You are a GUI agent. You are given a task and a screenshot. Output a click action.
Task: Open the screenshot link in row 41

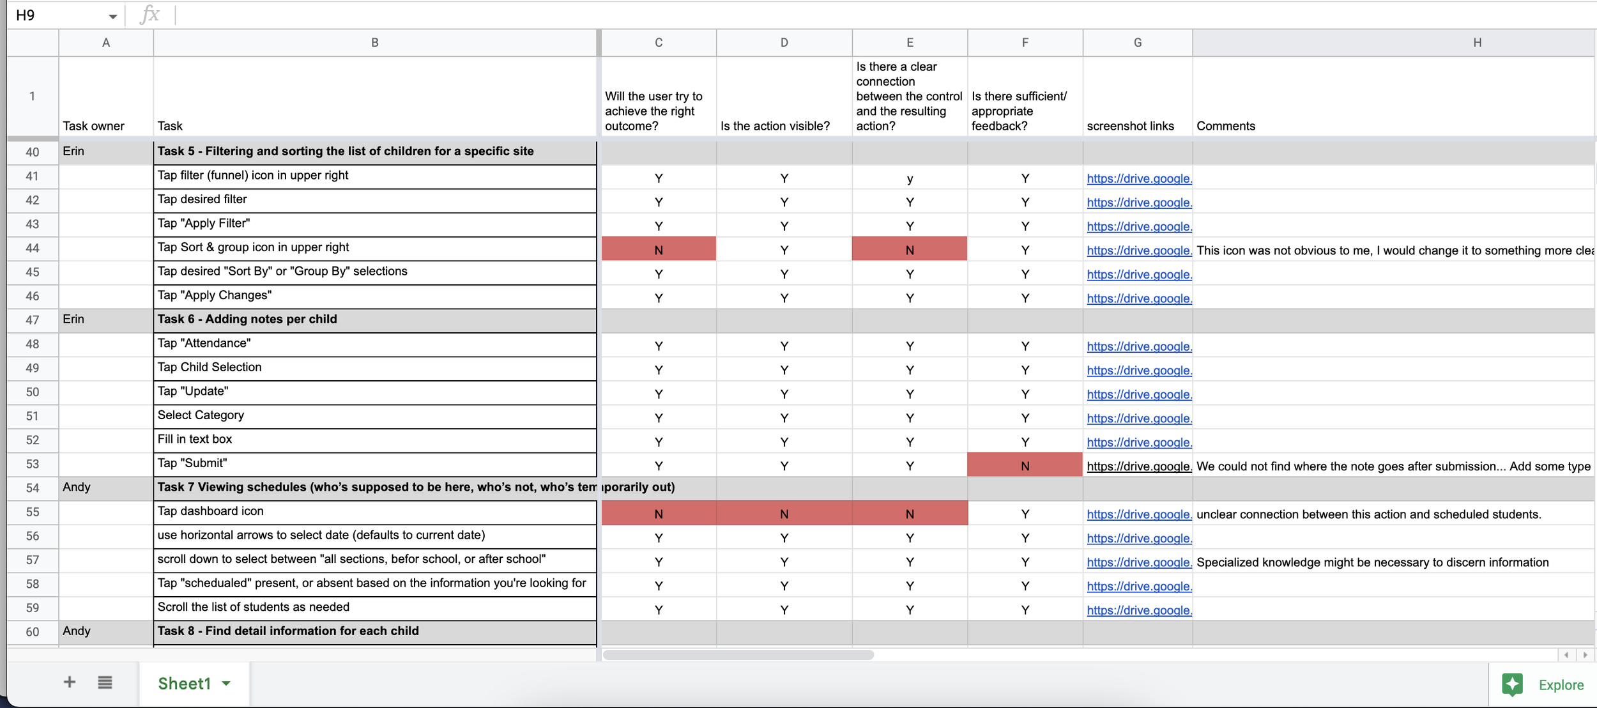pos(1138,179)
